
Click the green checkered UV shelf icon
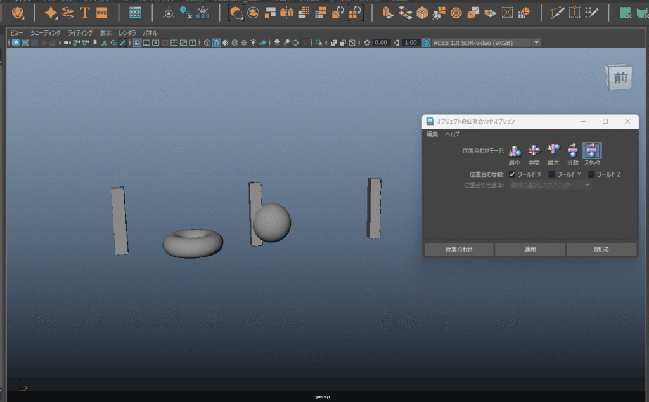pos(625,13)
